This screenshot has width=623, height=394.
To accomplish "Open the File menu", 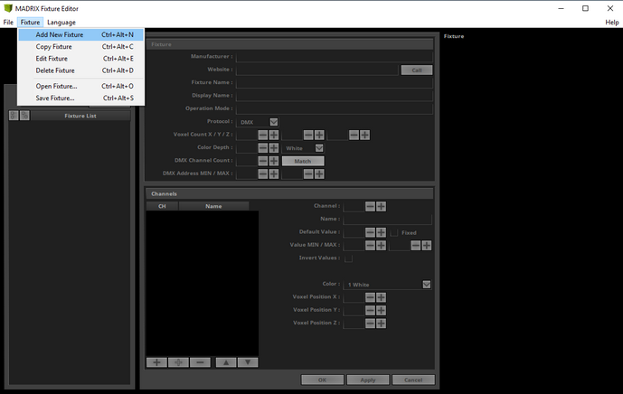I will (8, 23).
